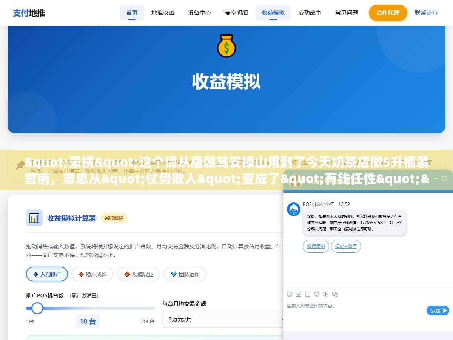Minimize the chat widget
Image resolution: width=453 pixels, height=340 pixels.
click(435, 178)
